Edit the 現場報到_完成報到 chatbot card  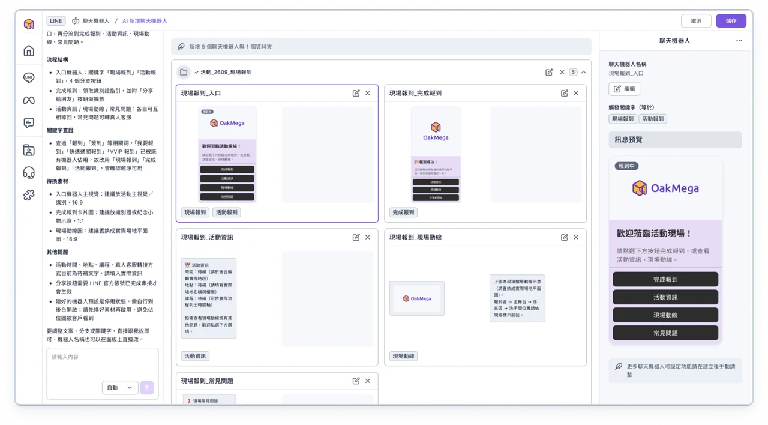(x=565, y=93)
